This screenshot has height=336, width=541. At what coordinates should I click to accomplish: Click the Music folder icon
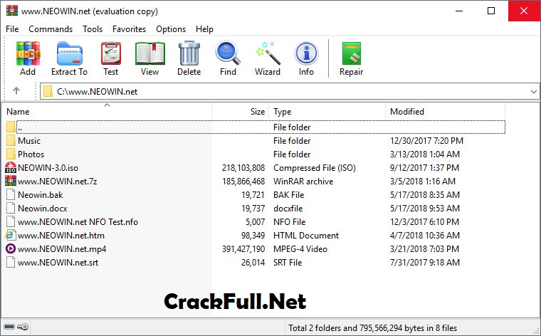pos(11,140)
